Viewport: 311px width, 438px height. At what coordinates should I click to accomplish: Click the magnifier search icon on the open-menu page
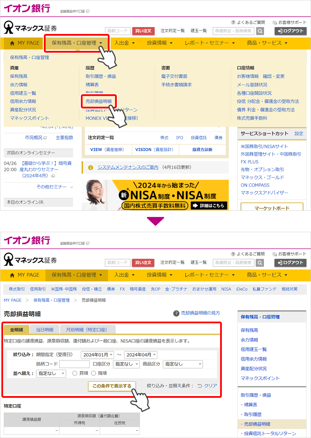pyautogui.click(x=260, y=31)
